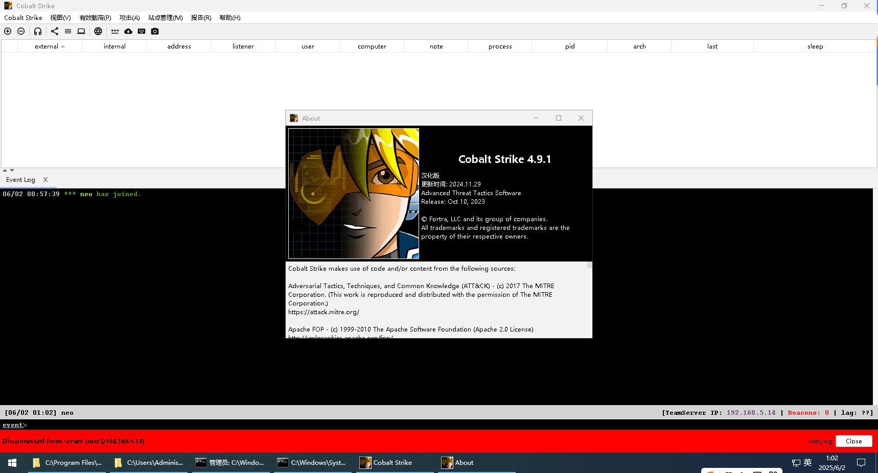Switch to About taskbar item
The image size is (878, 473).
click(476, 463)
